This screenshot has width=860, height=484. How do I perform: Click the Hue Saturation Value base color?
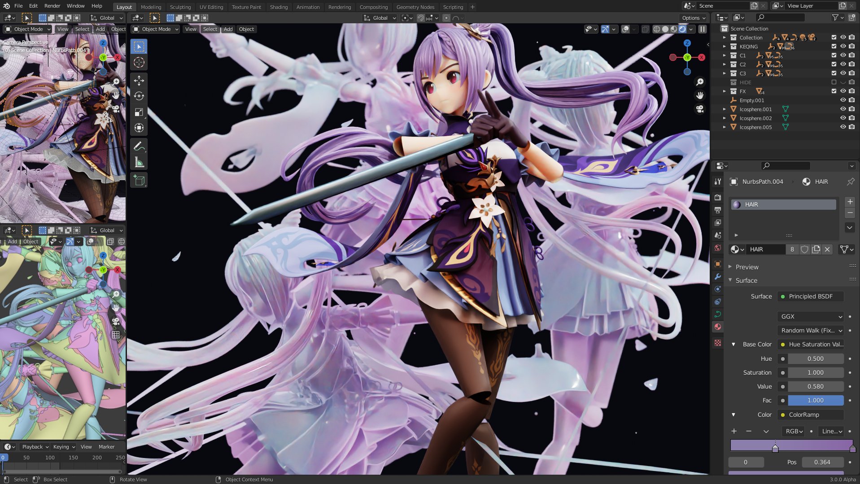pyautogui.click(x=810, y=344)
